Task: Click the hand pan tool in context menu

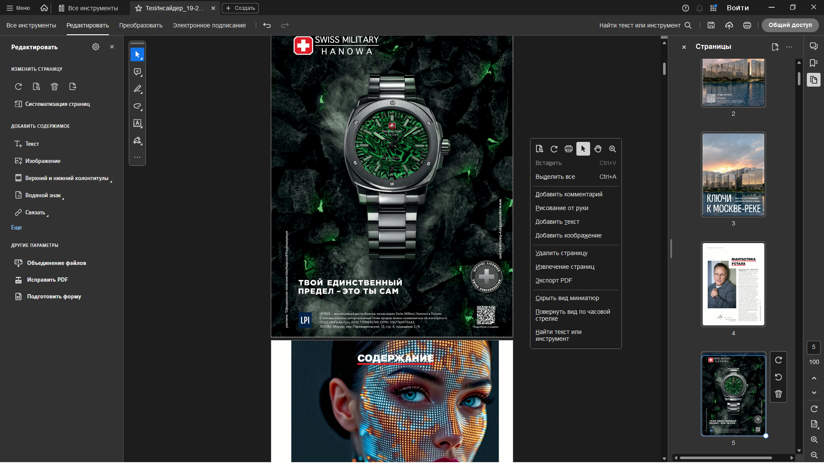Action: click(598, 149)
